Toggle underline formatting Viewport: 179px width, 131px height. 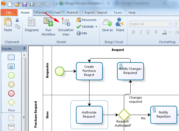pos(148,32)
